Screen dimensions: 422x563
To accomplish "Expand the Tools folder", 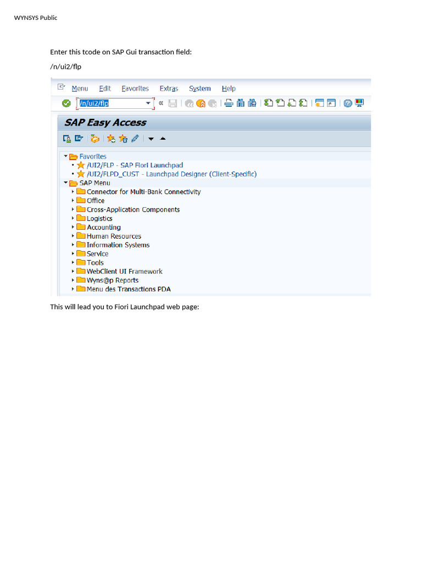I will pyautogui.click(x=73, y=262).
